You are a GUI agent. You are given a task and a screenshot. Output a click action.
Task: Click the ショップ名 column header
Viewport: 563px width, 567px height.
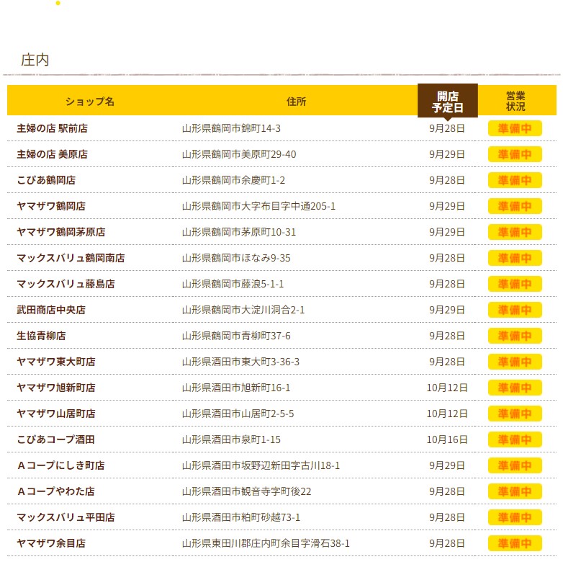click(89, 102)
